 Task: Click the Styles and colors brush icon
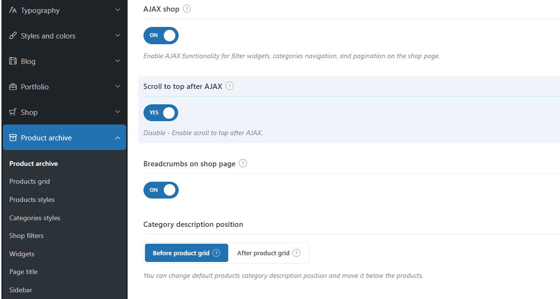pos(13,36)
